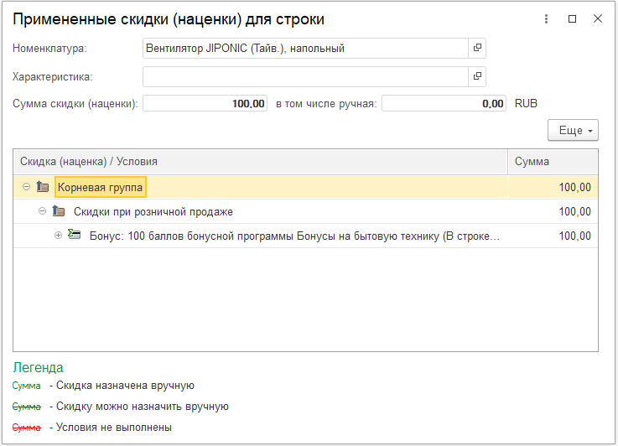Open the Характеристика field link icon
Viewport: 618px width, 446px height.
(477, 76)
